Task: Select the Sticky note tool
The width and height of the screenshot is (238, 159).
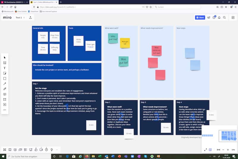Action: pyautogui.click(x=5, y=73)
